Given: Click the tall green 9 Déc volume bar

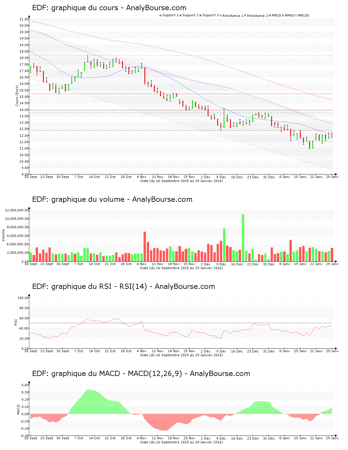Looking at the screenshot, I should coord(224,245).
